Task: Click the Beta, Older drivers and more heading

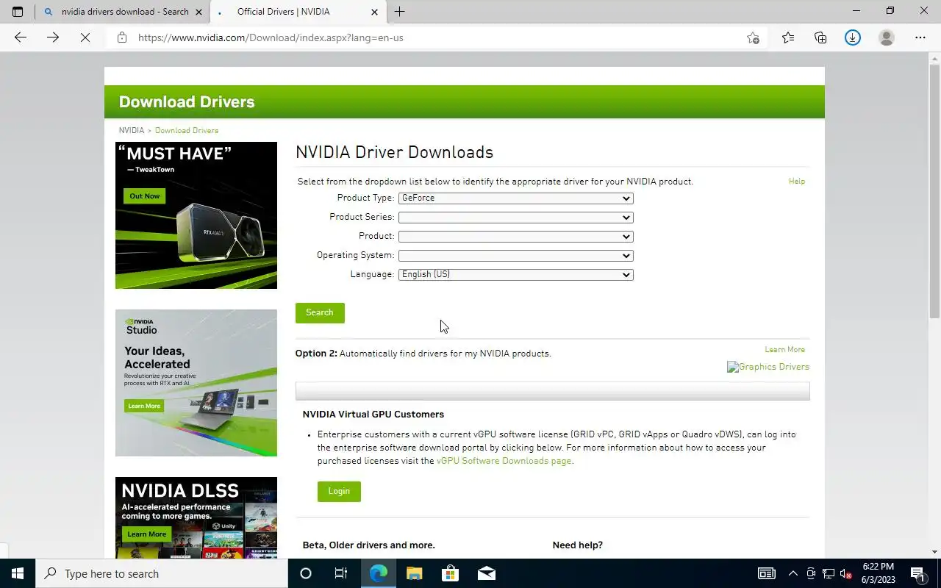Action: click(x=369, y=545)
